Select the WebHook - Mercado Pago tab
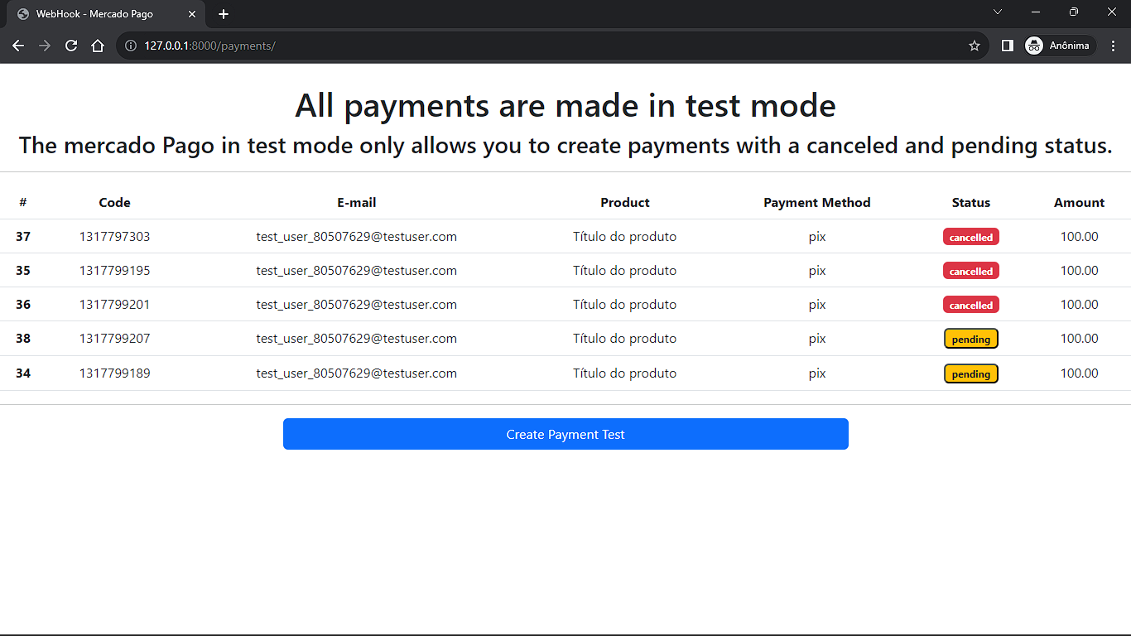1131x636 pixels. [x=106, y=14]
